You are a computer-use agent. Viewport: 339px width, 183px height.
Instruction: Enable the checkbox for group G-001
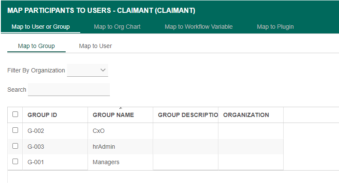[15, 162]
